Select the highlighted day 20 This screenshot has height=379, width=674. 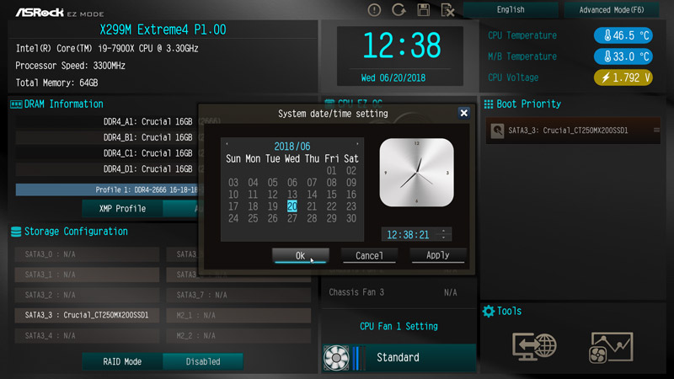tap(292, 206)
